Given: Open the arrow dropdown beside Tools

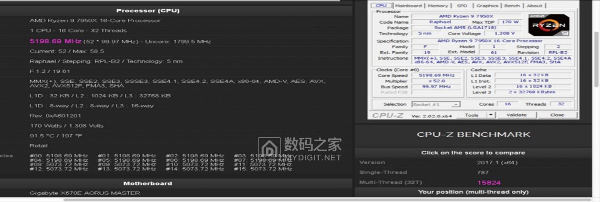Looking at the screenshot, I should (491, 115).
